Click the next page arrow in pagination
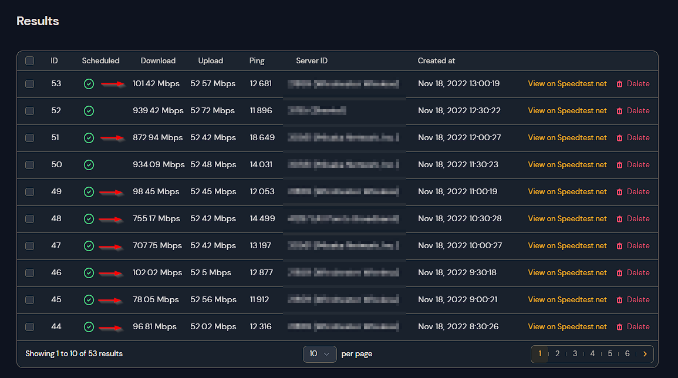Viewport: 678px width, 378px height. click(644, 354)
